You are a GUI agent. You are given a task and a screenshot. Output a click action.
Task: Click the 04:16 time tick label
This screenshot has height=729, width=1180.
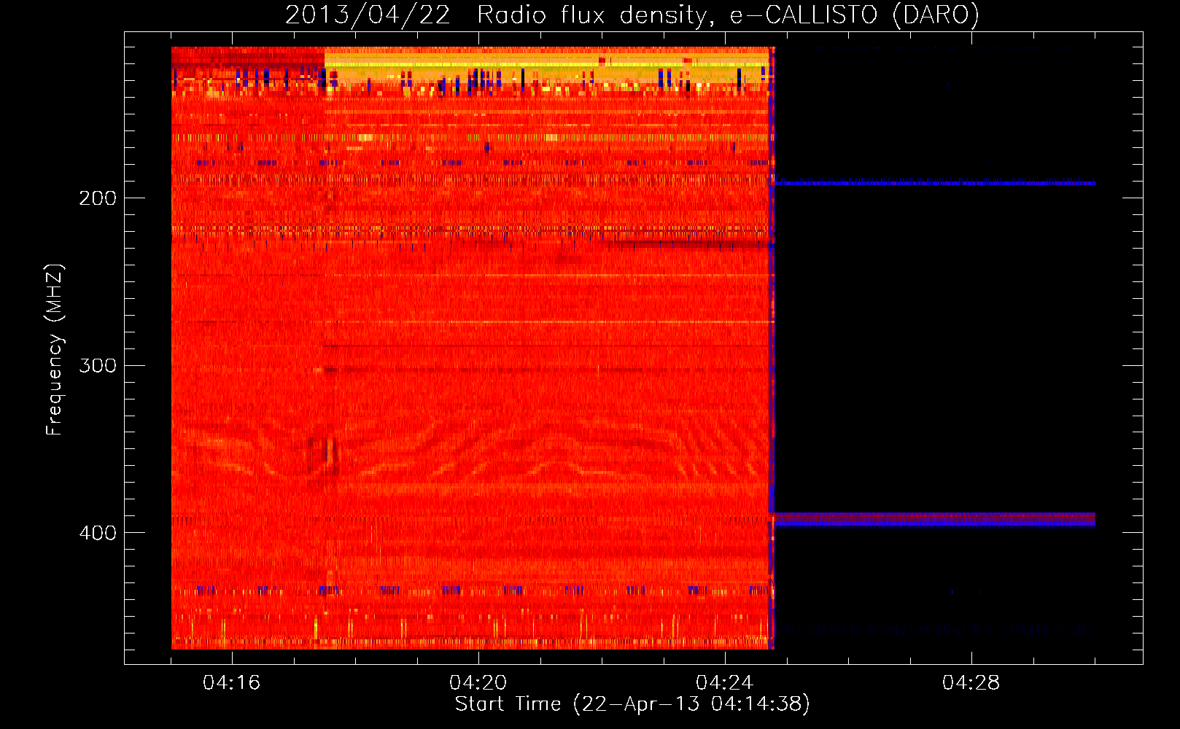(x=231, y=682)
